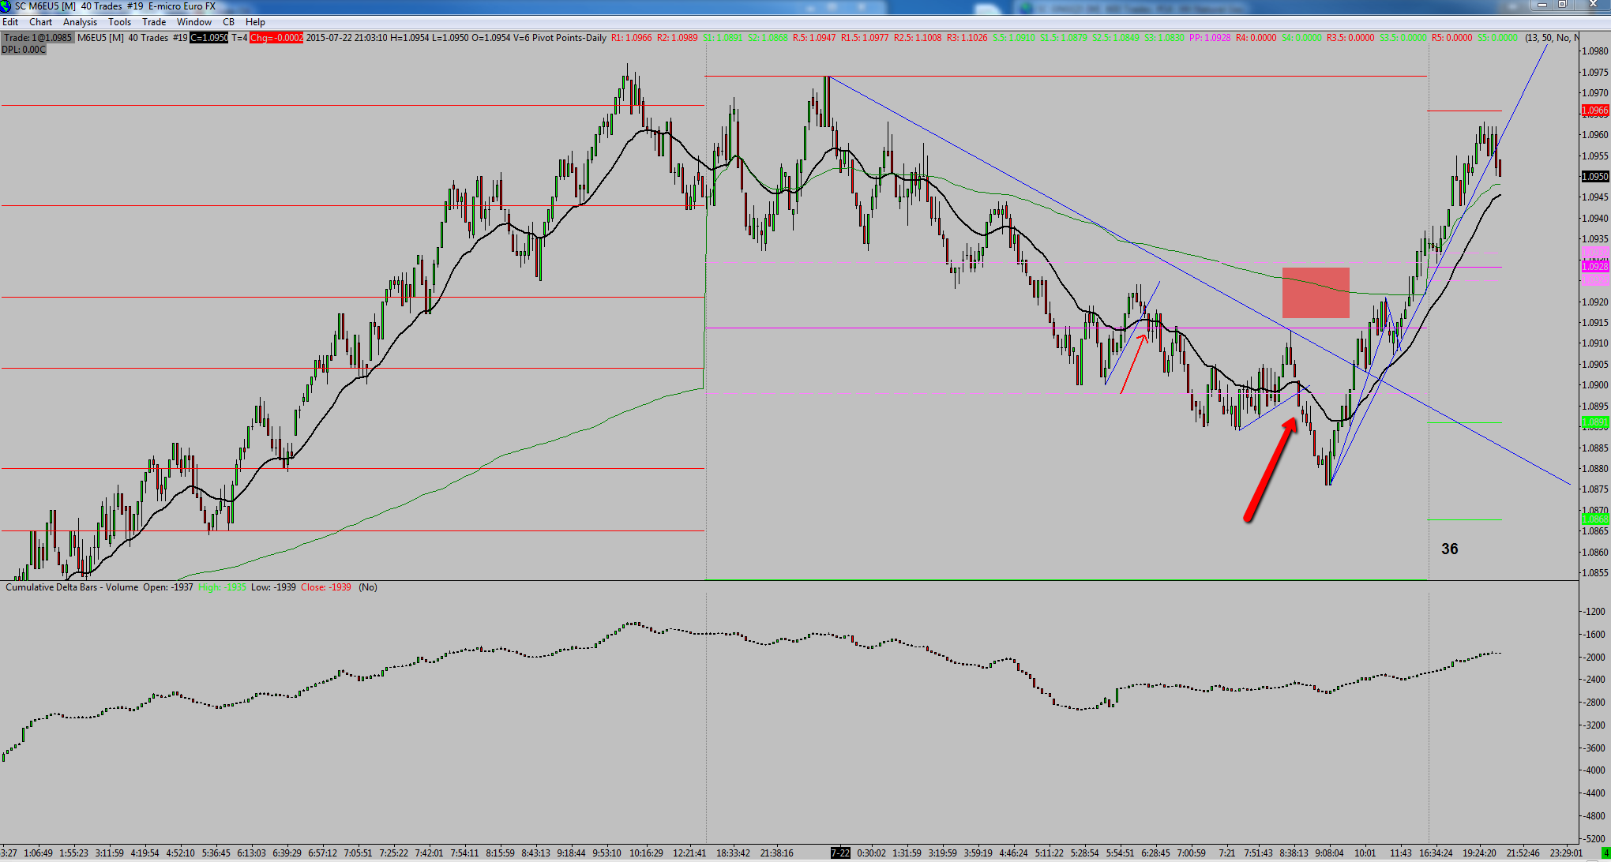Screen dimensions: 1611x862
Task: Open the Help menu
Action: 255,22
